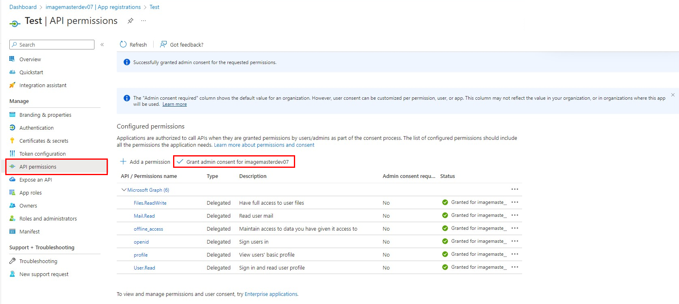The image size is (679, 304).
Task: Open the Authentication menu item
Action: [x=36, y=128]
